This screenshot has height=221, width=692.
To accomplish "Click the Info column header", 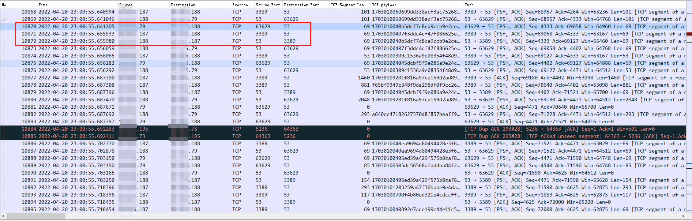I will click(x=469, y=5).
